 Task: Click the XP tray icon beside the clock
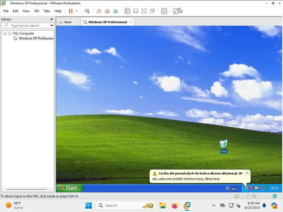[x=266, y=188]
